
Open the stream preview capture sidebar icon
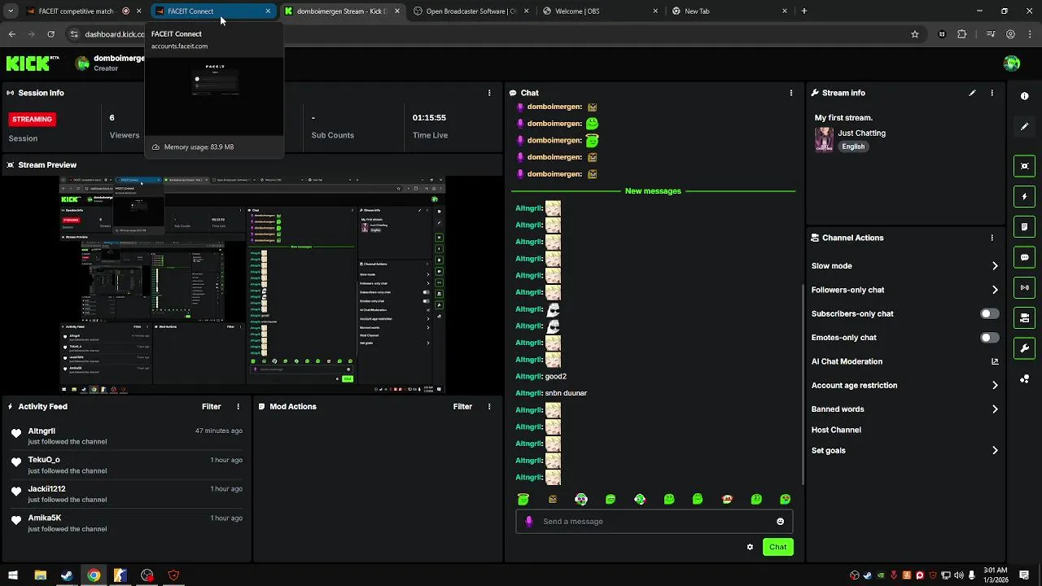[1024, 166]
